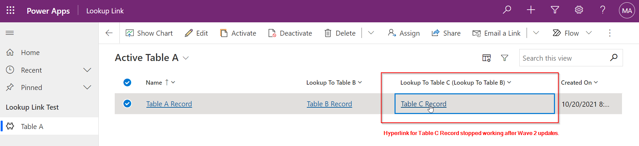This screenshot has width=639, height=146.
Task: Open the Flow dropdown menu
Action: [589, 33]
